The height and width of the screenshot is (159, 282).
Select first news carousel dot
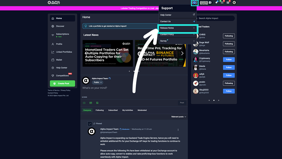(x=129, y=71)
